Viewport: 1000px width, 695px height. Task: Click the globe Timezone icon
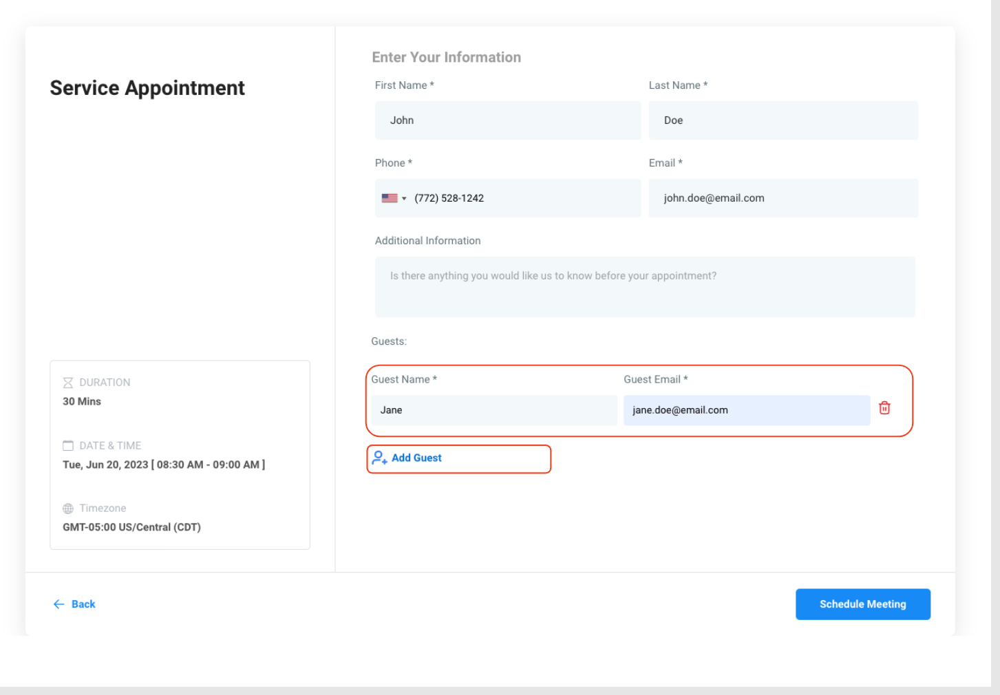(67, 509)
